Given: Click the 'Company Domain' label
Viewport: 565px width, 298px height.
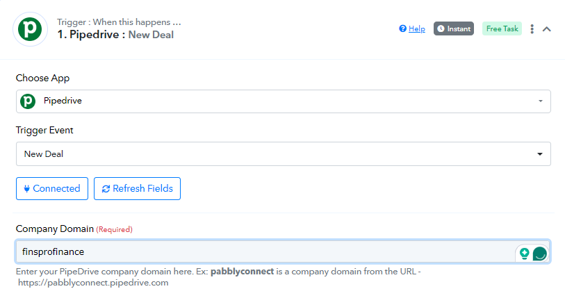Looking at the screenshot, I should pyautogui.click(x=55, y=229).
